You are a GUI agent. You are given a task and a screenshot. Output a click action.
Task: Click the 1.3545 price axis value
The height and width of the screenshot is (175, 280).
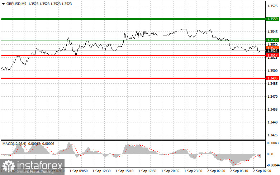(x=272, y=32)
